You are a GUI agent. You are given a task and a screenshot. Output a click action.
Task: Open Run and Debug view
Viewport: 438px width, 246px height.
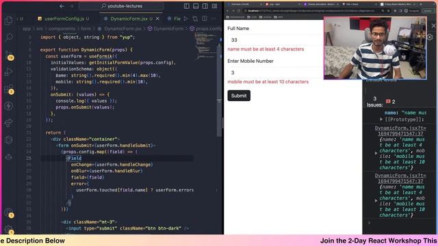[9, 72]
